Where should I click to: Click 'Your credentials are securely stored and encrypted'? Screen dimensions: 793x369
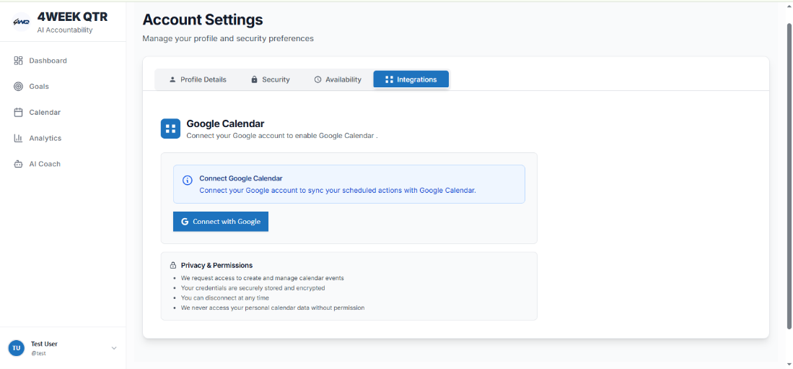pos(253,288)
